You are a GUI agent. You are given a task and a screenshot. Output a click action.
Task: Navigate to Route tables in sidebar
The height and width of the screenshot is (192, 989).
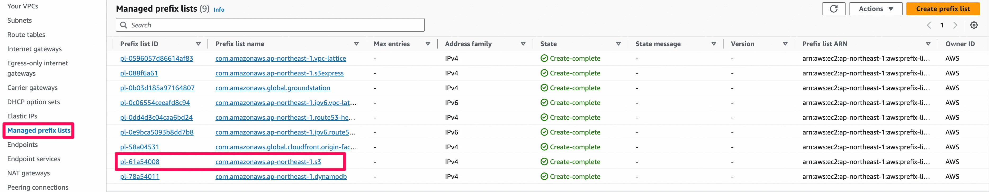coord(26,35)
